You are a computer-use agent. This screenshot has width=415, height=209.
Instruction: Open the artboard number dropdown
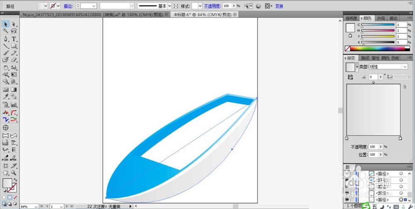click(x=61, y=207)
